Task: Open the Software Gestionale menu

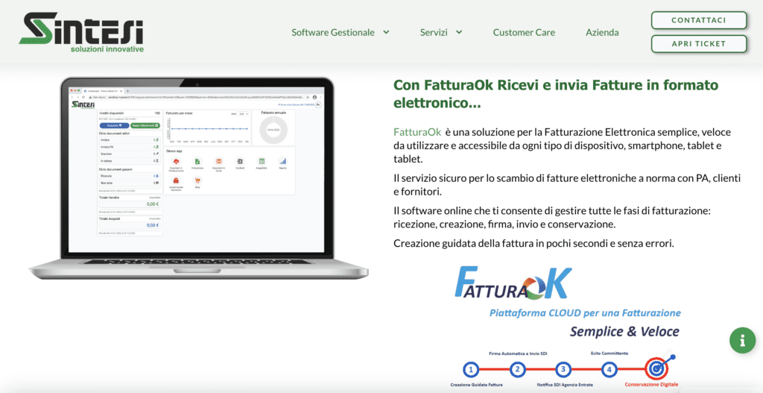Action: click(333, 33)
